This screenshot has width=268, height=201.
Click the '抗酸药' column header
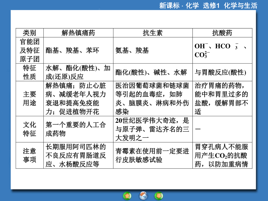pyautogui.click(x=222, y=33)
